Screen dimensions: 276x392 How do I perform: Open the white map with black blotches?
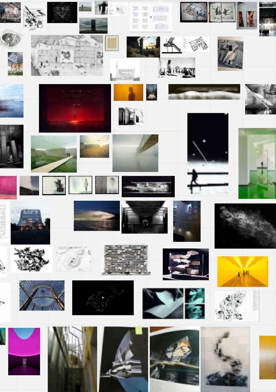pos(237,306)
